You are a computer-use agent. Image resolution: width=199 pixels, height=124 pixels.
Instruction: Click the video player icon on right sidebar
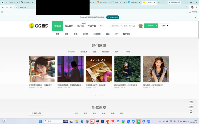[x=191, y=112]
